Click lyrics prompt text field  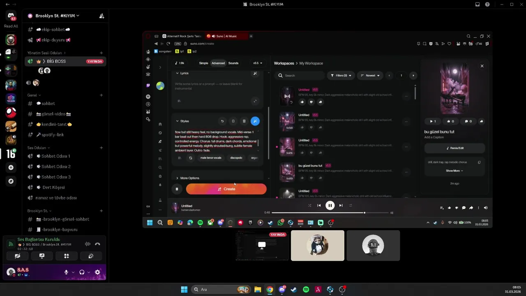click(x=216, y=86)
